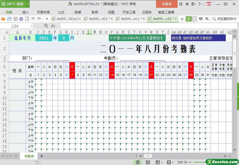Click the insert function fx icon

(53, 26)
